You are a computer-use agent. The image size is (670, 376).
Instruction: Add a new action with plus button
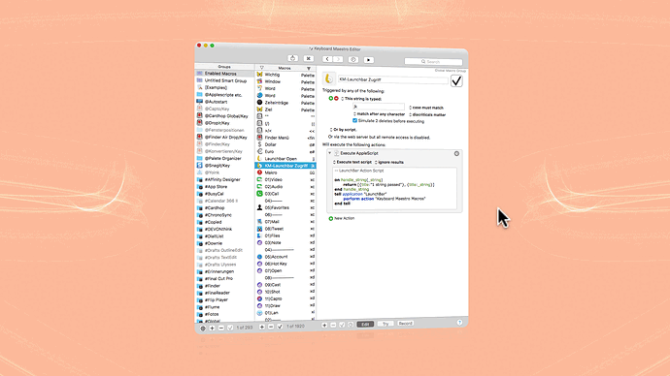[324, 326]
